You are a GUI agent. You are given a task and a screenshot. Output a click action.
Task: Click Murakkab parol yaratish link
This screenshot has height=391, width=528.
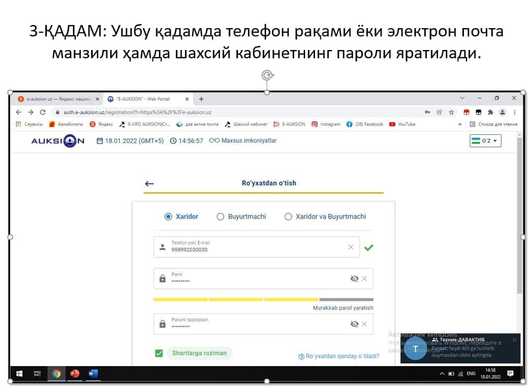[x=343, y=308]
